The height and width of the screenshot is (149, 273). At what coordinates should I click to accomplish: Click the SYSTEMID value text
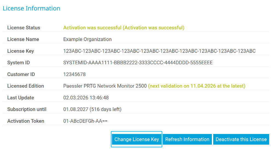pyautogui.click(x=138, y=63)
